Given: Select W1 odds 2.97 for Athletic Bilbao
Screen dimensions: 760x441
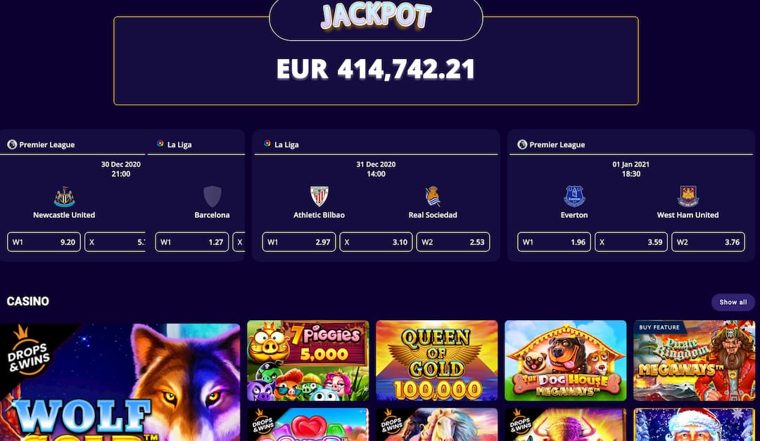Looking at the screenshot, I should pos(298,242).
